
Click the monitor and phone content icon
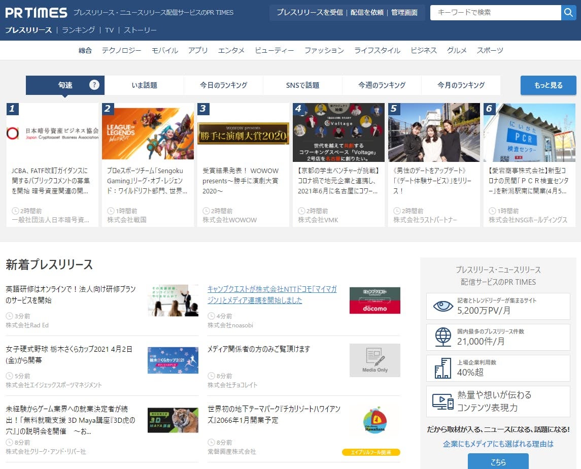coord(442,401)
